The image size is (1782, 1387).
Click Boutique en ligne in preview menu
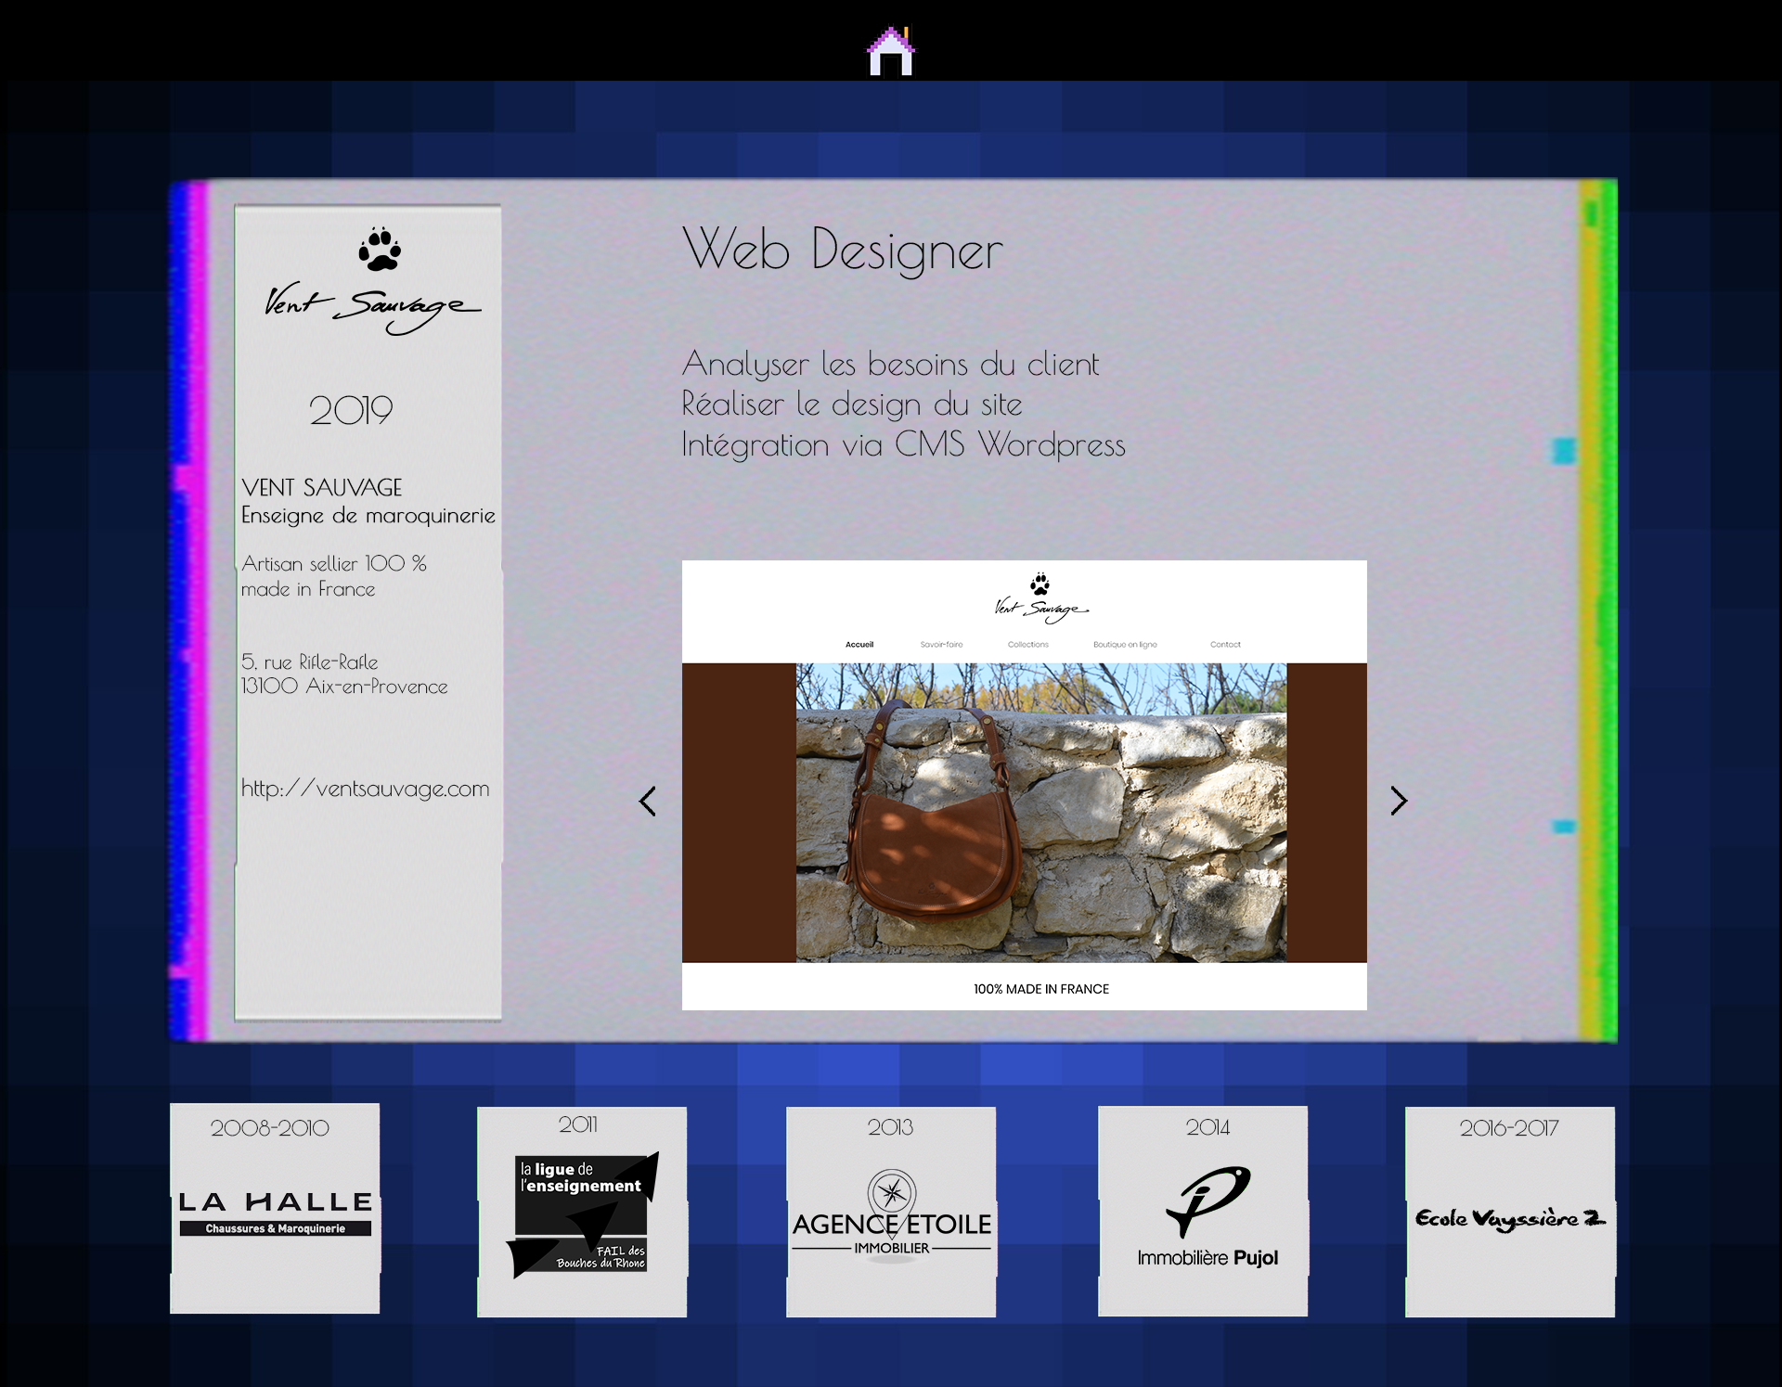coord(1125,645)
